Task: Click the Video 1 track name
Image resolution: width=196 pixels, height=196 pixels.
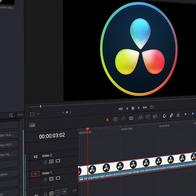Action: tap(47, 173)
